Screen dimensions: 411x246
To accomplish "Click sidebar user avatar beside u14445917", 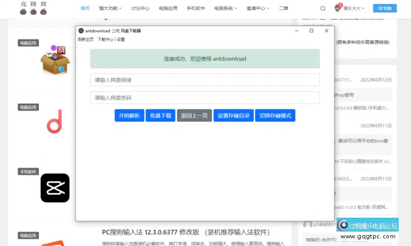I will 307,224.
